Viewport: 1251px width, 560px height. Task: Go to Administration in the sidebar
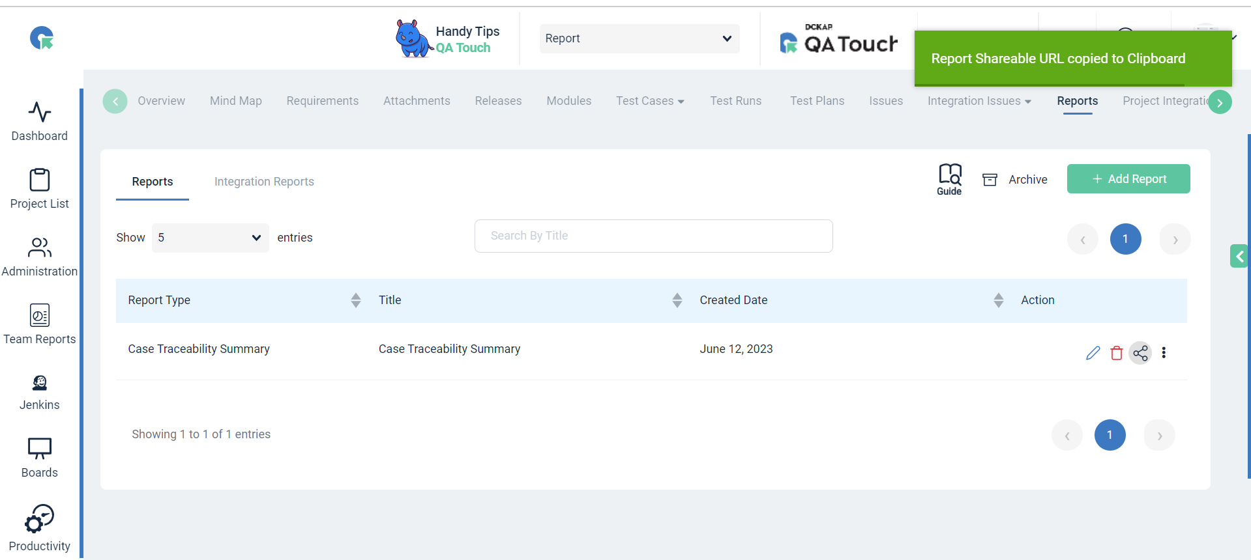click(40, 257)
